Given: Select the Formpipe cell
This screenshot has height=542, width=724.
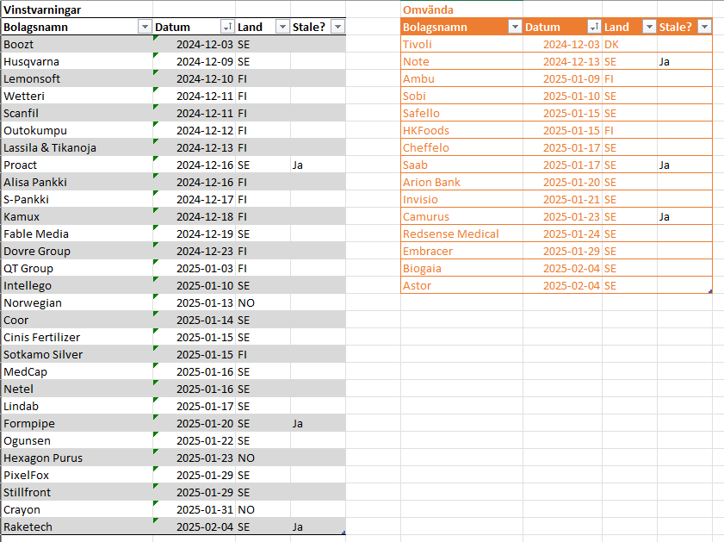Looking at the screenshot, I should coord(77,424).
